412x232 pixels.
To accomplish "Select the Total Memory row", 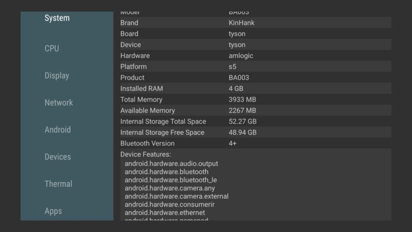I will tap(255, 100).
